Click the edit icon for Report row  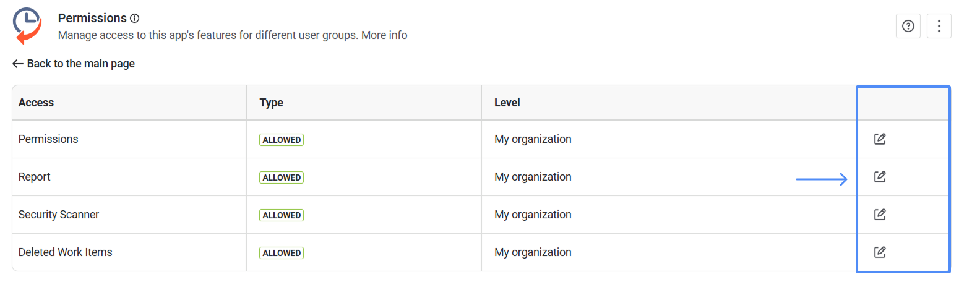pyautogui.click(x=879, y=177)
